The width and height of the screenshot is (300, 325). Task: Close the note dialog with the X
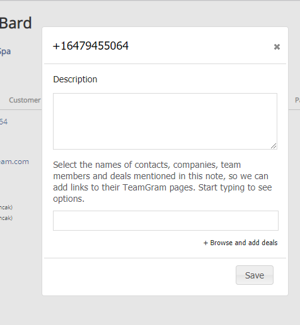pyautogui.click(x=277, y=47)
